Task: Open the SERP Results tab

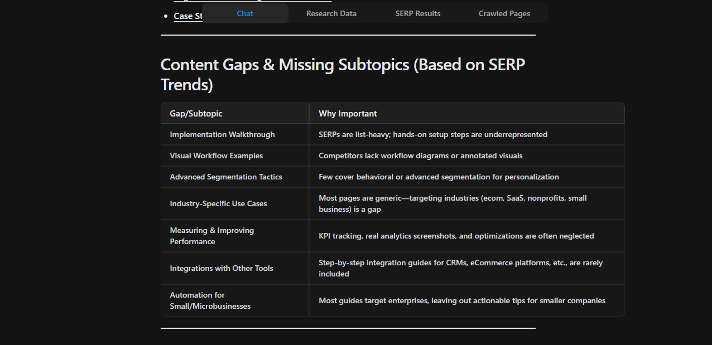Action: [x=418, y=13]
